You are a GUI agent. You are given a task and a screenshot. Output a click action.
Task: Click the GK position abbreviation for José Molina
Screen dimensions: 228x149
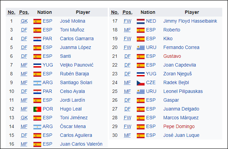point(24,21)
